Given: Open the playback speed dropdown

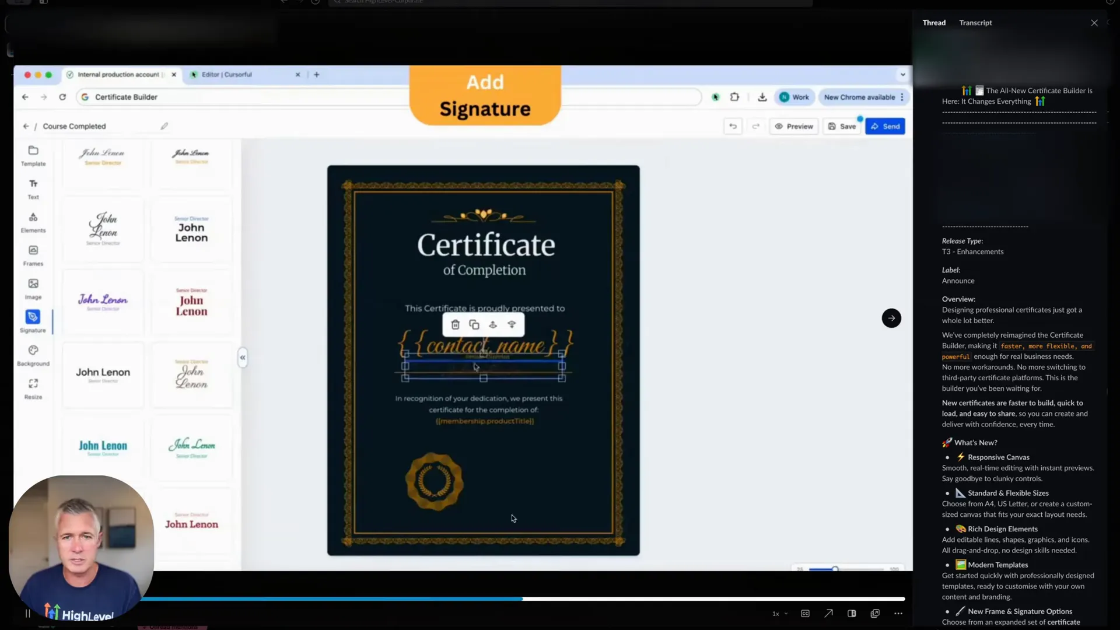Looking at the screenshot, I should [779, 613].
